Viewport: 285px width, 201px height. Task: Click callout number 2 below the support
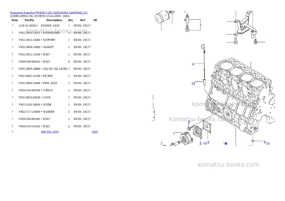(200, 144)
